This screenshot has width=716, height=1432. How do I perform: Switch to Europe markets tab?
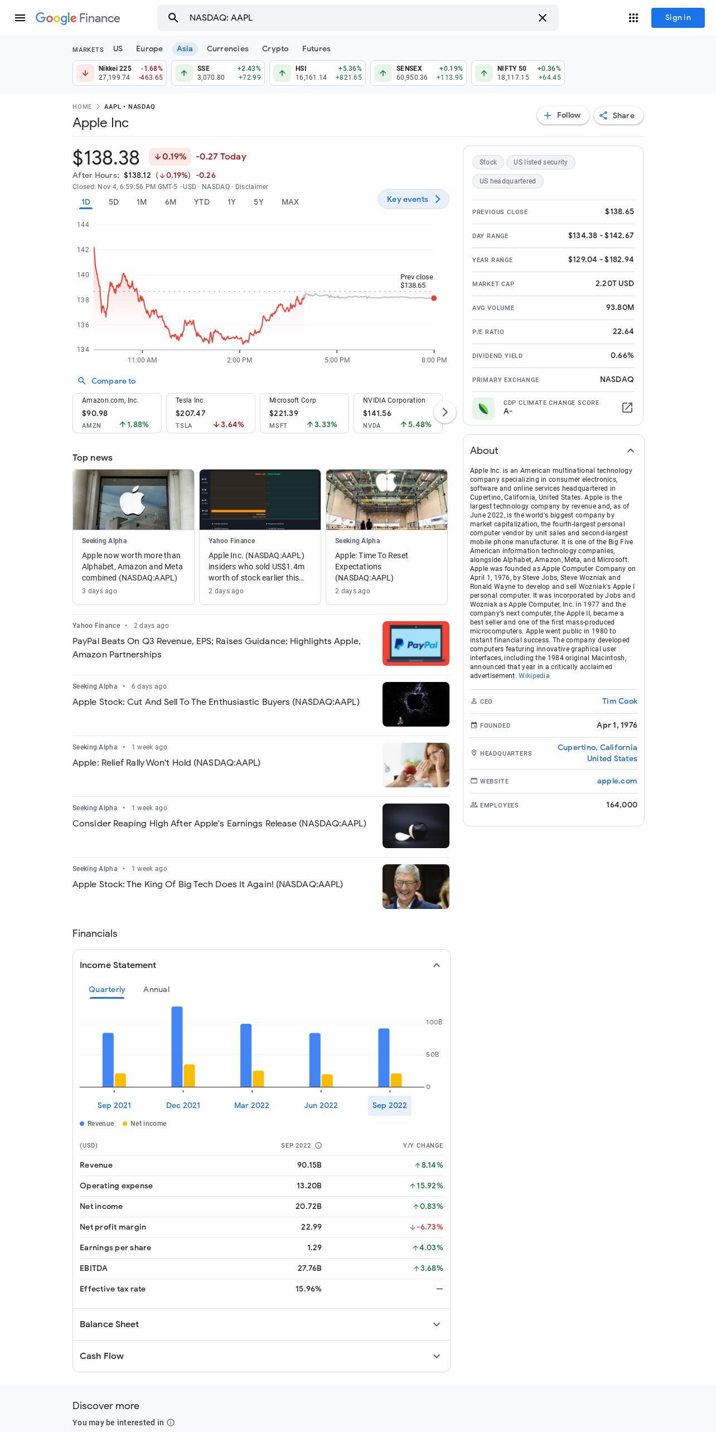(149, 49)
